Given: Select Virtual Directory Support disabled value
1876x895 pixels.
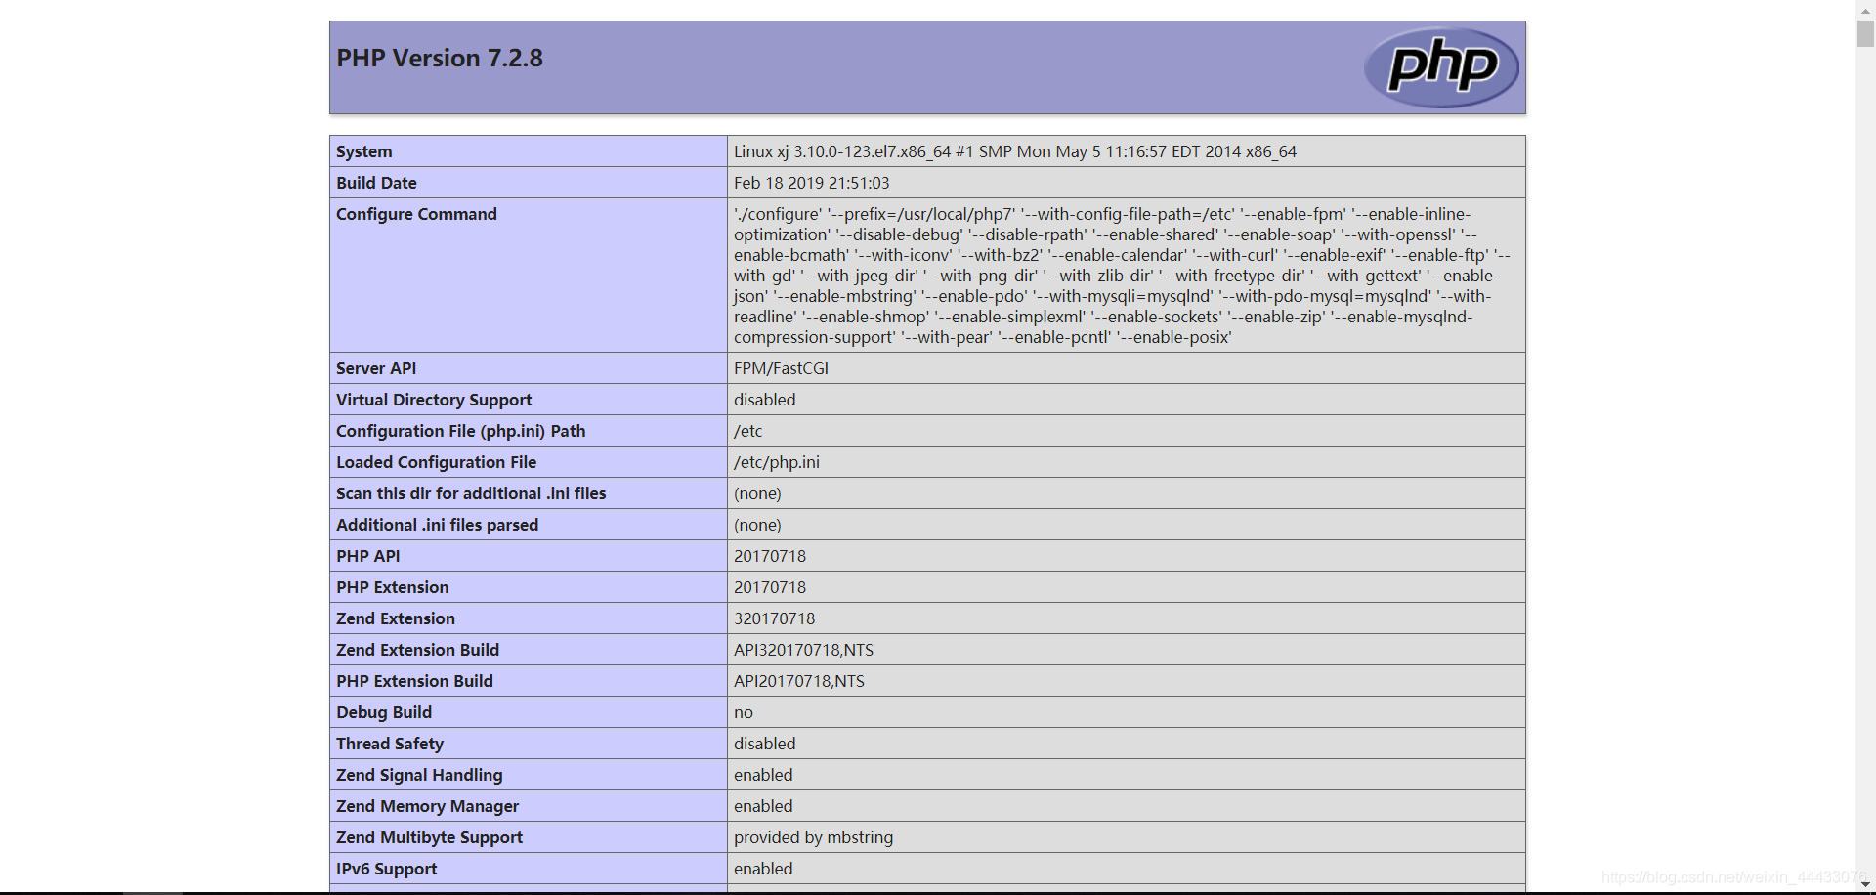Looking at the screenshot, I should (x=765, y=400).
